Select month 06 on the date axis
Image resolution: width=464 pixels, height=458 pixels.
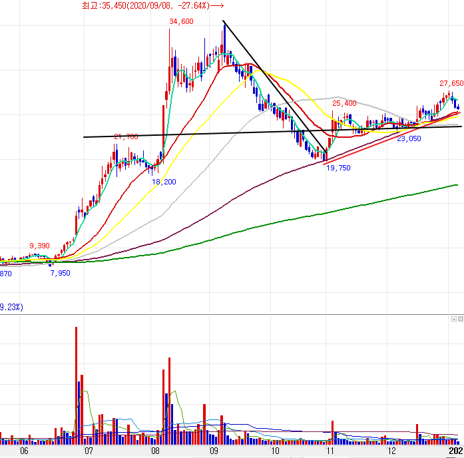(x=24, y=451)
